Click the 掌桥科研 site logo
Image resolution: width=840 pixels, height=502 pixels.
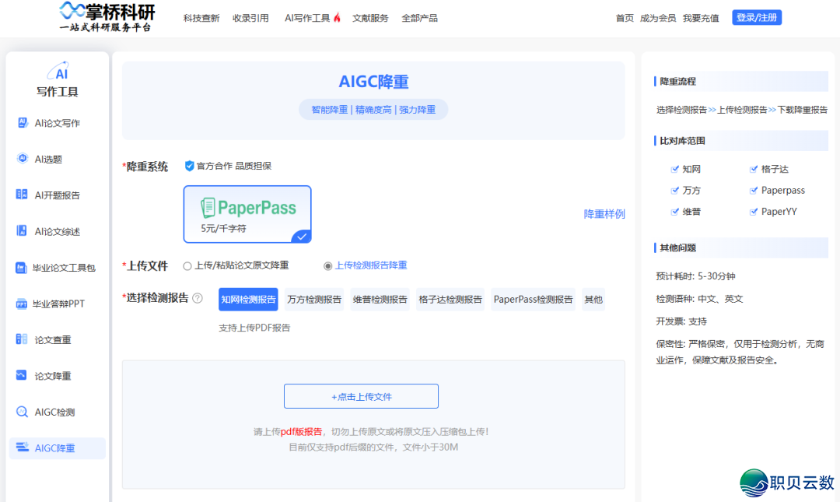pyautogui.click(x=107, y=17)
